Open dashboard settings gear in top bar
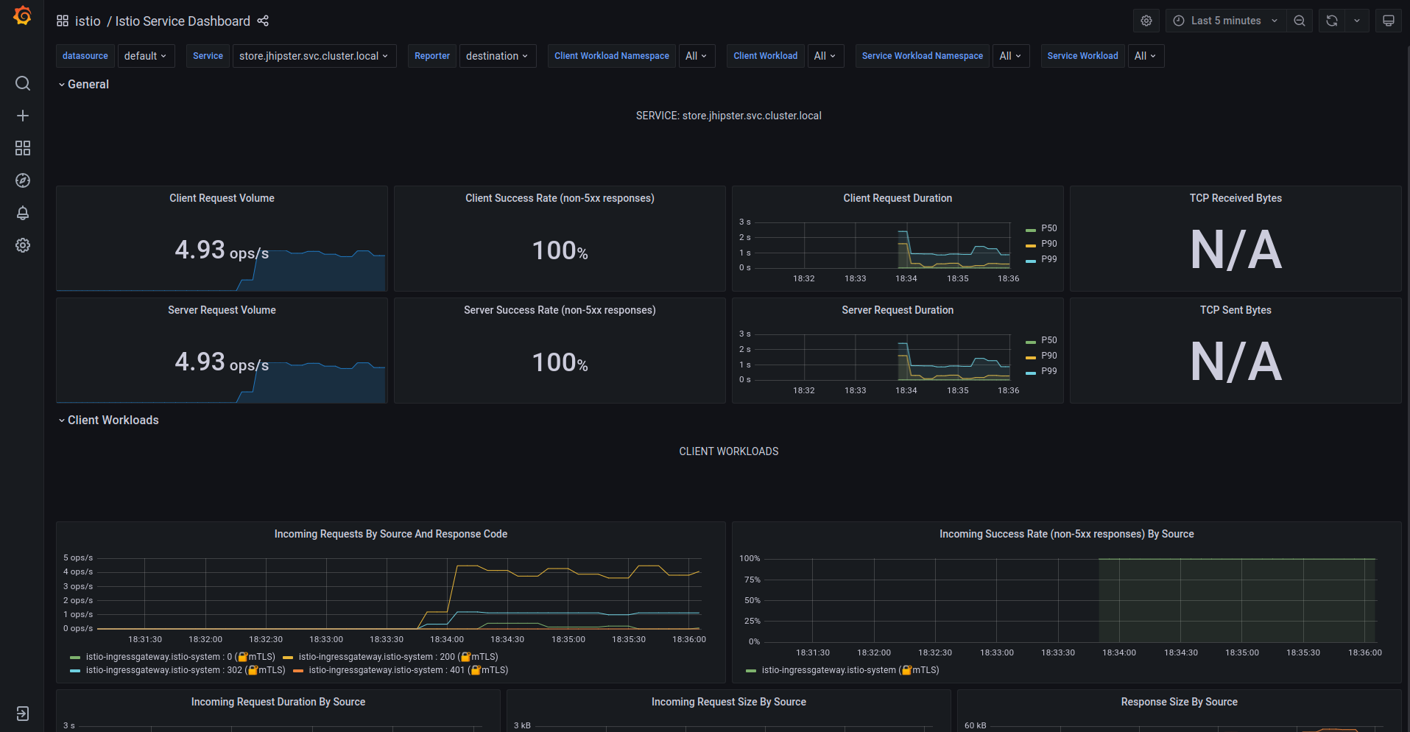Image resolution: width=1410 pixels, height=732 pixels. (1146, 21)
